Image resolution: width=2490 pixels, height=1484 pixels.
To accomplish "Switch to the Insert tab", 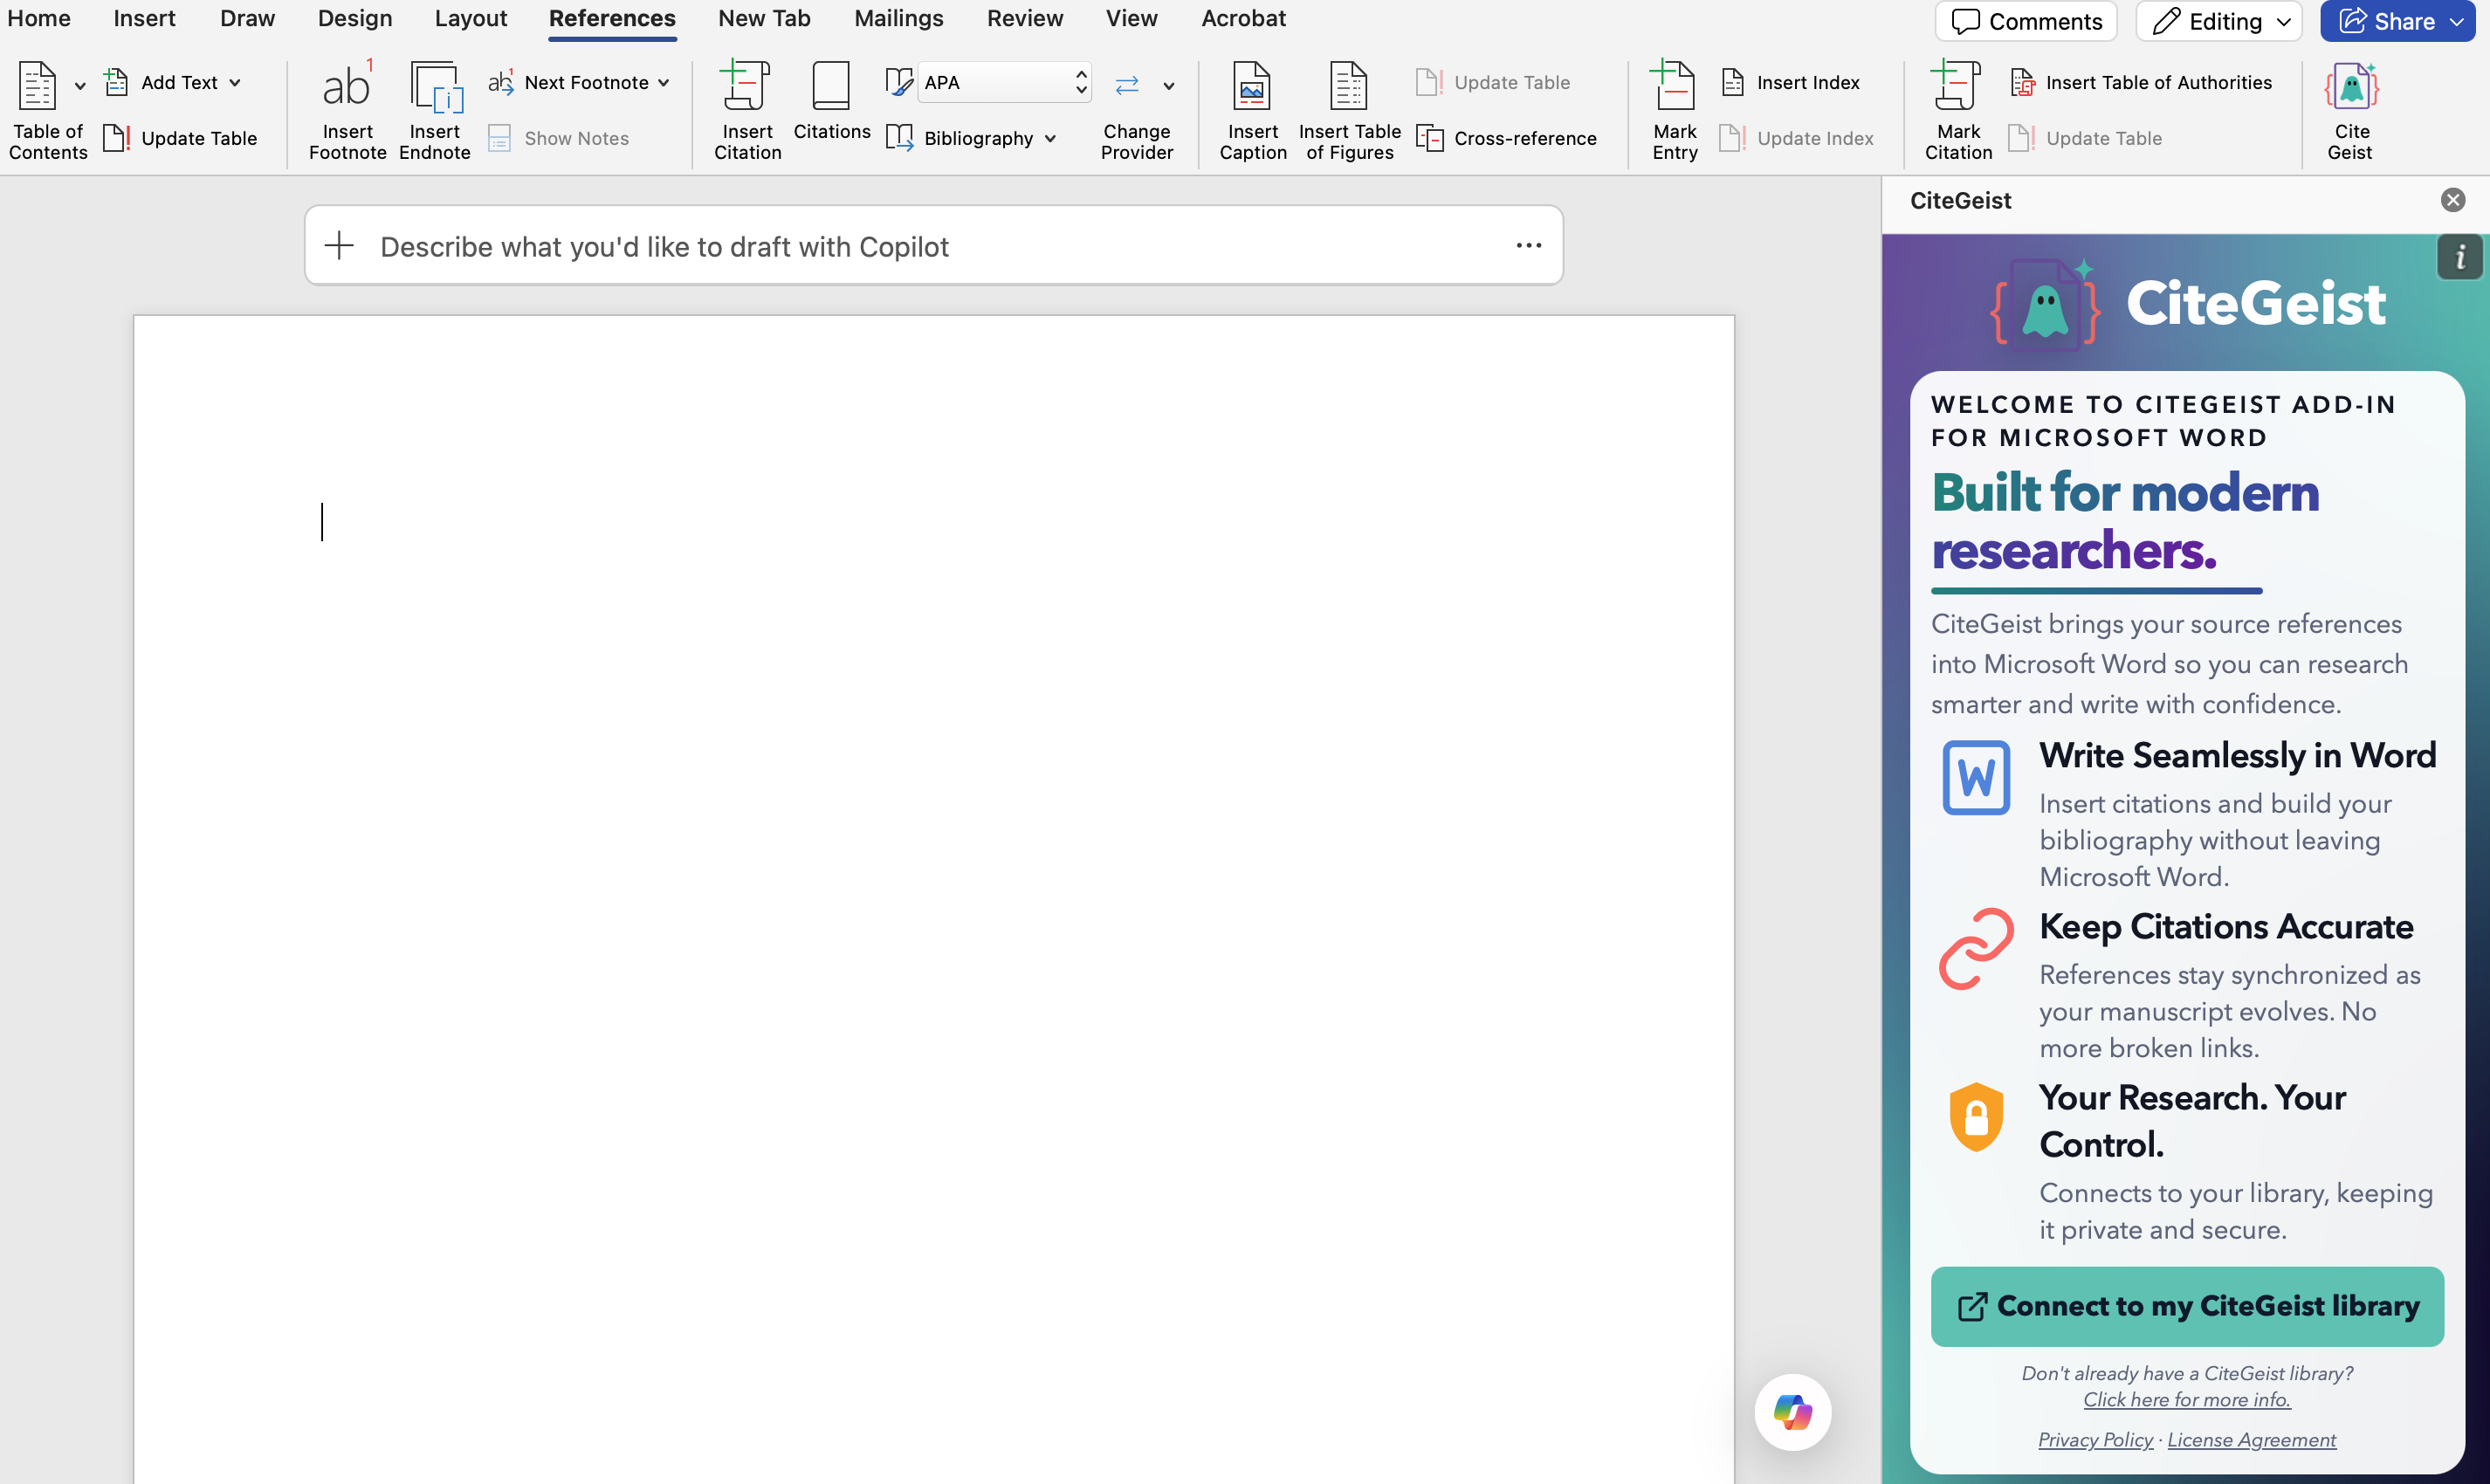I will tap(144, 18).
